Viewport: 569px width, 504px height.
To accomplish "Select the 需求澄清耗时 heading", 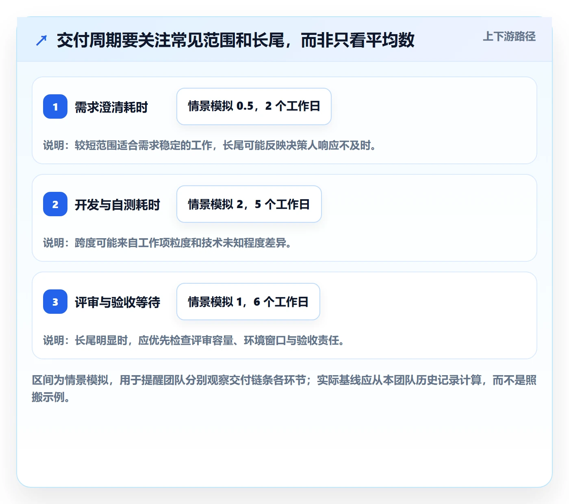I will [x=111, y=107].
